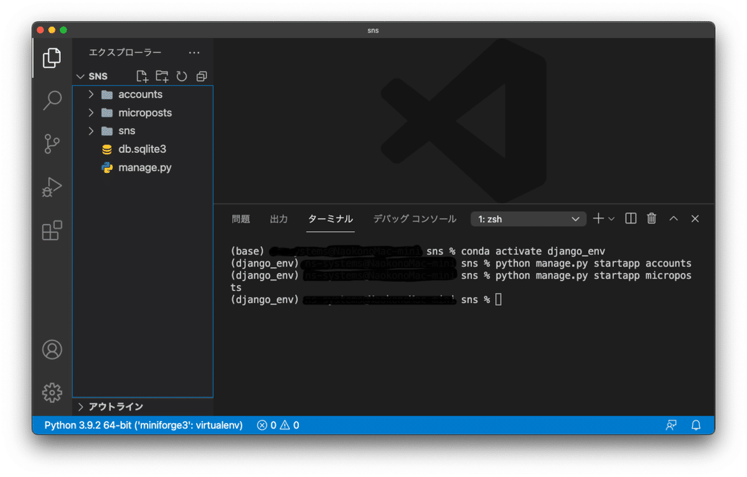Create a new file in the SNS explorer
Viewport: 747px width, 477px height.
[141, 75]
